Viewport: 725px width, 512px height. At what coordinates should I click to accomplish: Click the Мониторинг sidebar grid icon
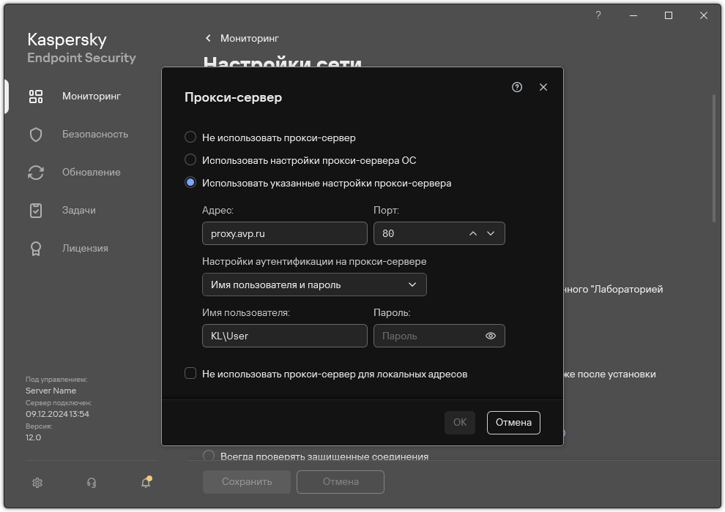36,97
